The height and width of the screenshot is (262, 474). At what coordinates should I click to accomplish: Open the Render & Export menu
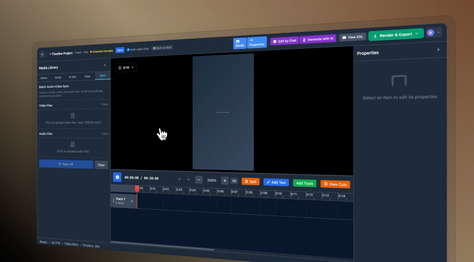[x=396, y=35]
